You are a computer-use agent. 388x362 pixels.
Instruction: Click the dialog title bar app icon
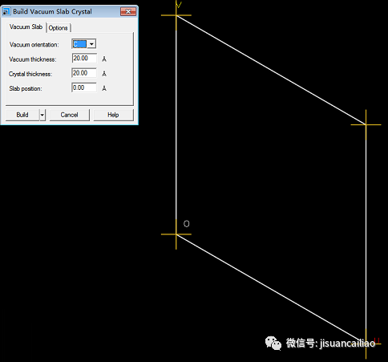pos(6,11)
